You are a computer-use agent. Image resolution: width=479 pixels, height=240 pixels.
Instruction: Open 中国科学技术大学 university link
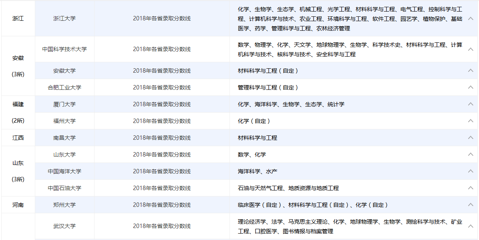click(64, 49)
